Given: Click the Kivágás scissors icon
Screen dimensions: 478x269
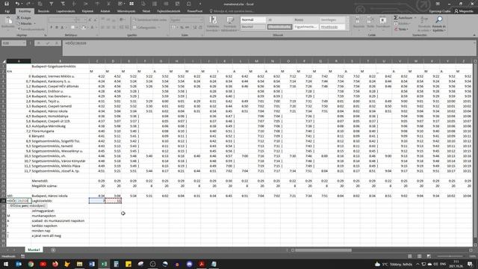Looking at the screenshot, I should tap(18, 18).
